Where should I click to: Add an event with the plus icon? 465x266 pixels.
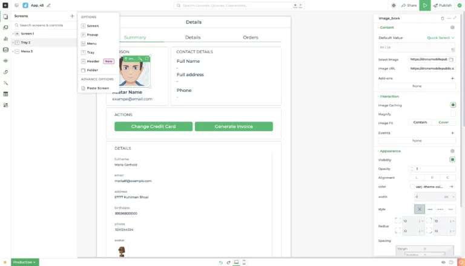coord(452,133)
